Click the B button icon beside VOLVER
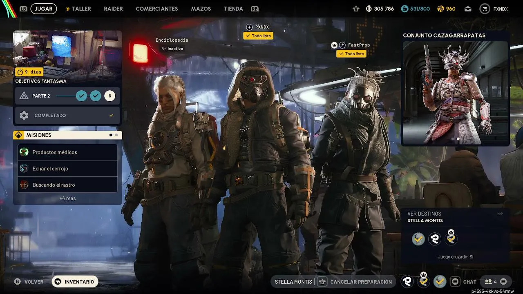The width and height of the screenshot is (523, 294). click(17, 282)
